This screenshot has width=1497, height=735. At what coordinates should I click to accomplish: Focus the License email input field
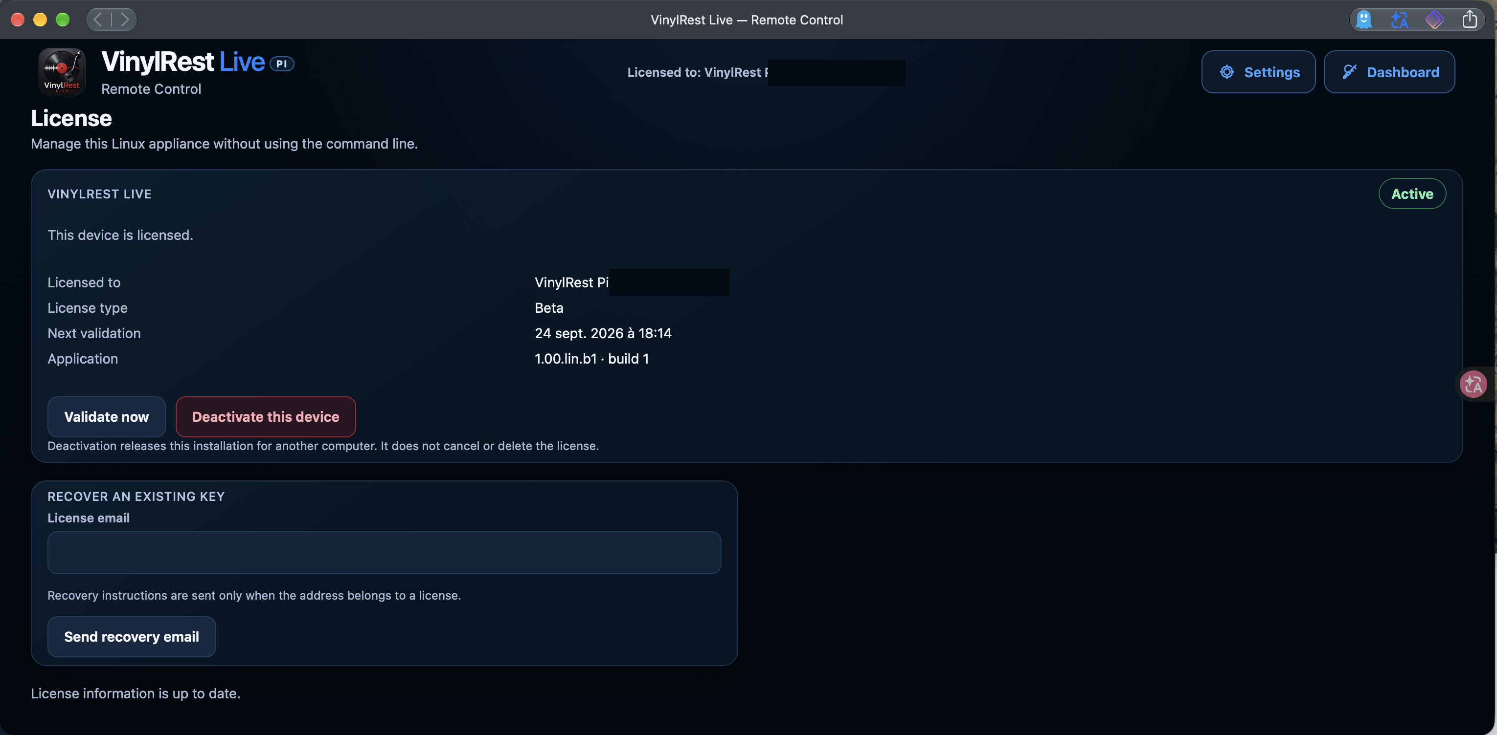pyautogui.click(x=384, y=553)
